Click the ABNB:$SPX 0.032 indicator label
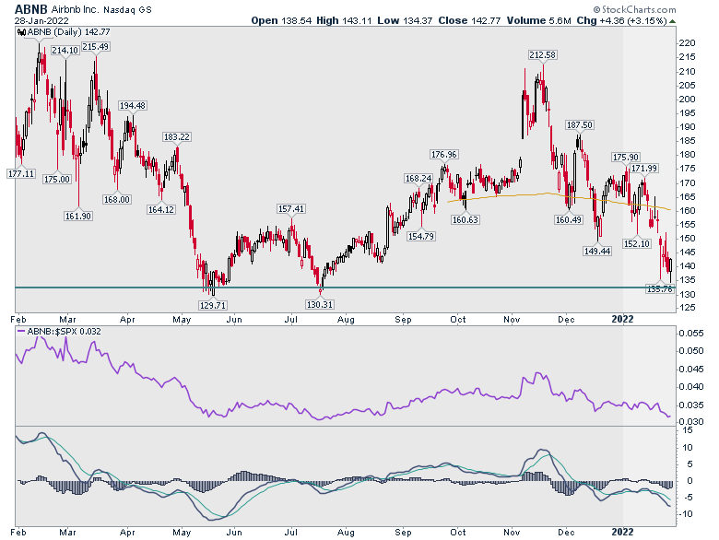Image resolution: width=719 pixels, height=540 pixels. [x=64, y=331]
